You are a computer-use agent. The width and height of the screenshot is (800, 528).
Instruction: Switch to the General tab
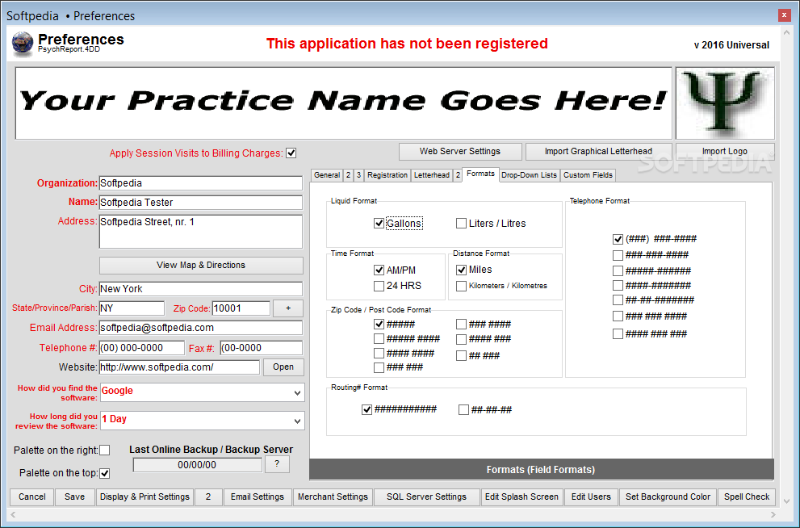pyautogui.click(x=327, y=175)
